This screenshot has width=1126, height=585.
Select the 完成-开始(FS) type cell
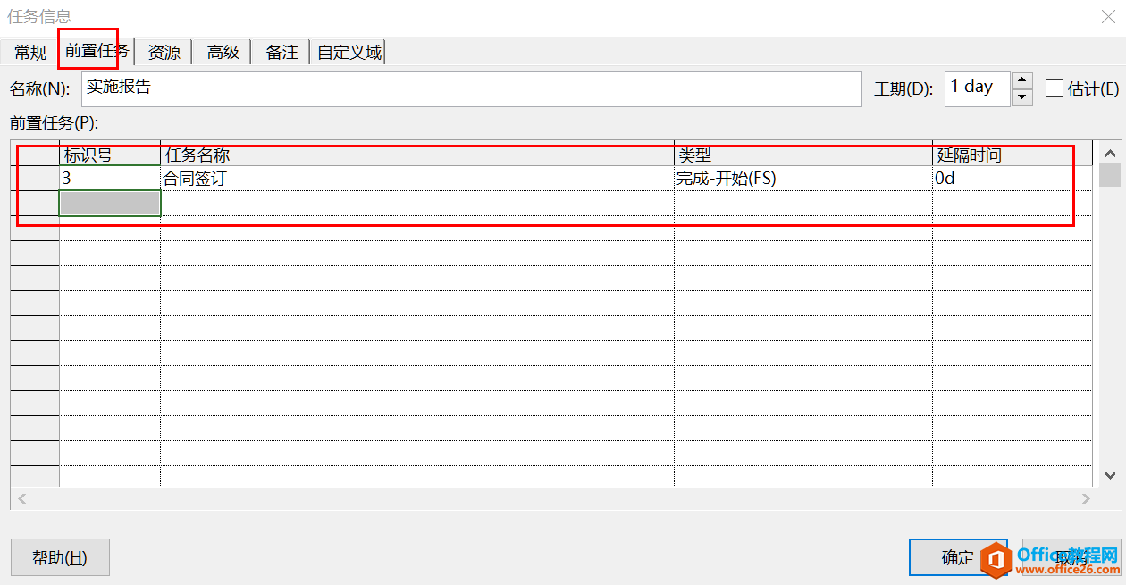click(802, 179)
